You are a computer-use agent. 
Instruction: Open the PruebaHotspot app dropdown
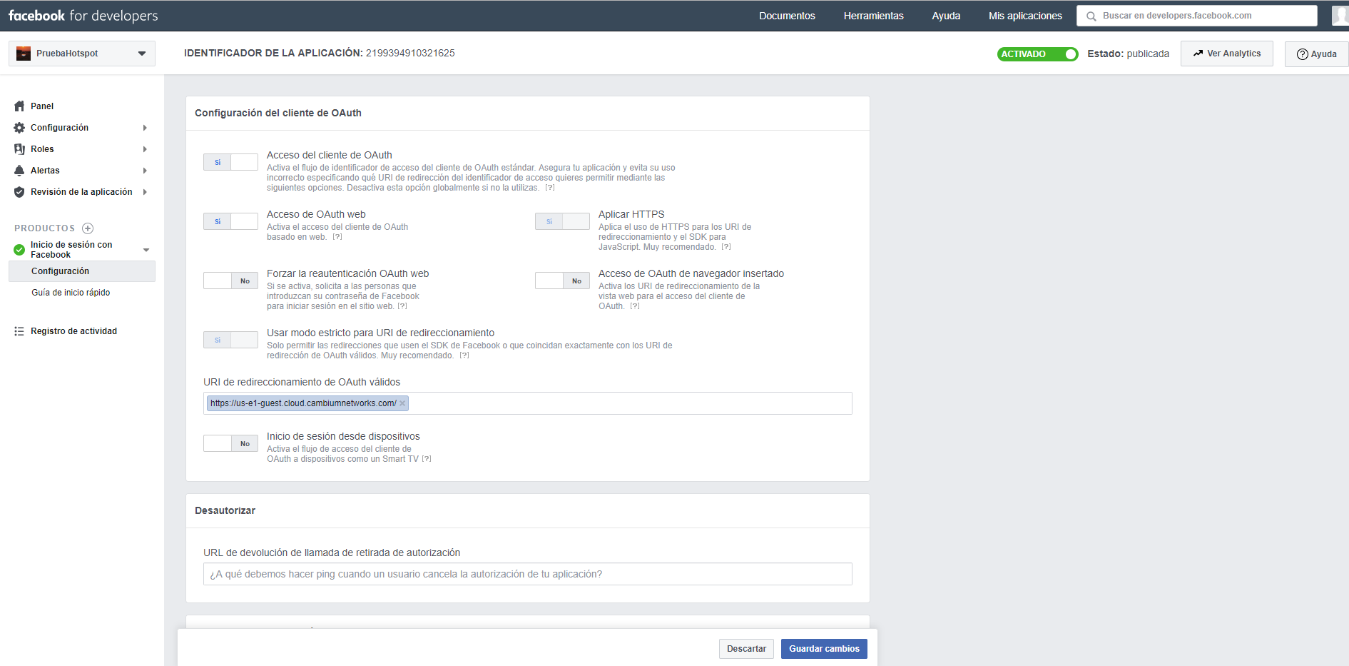coord(82,54)
